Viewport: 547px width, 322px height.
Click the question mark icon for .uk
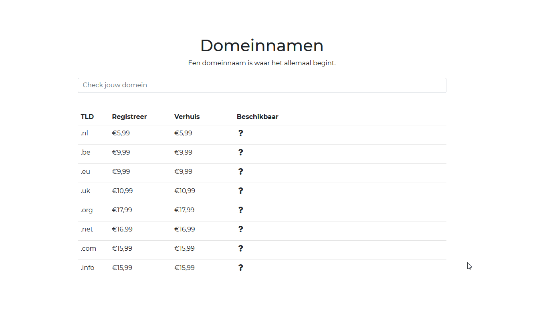pyautogui.click(x=240, y=191)
